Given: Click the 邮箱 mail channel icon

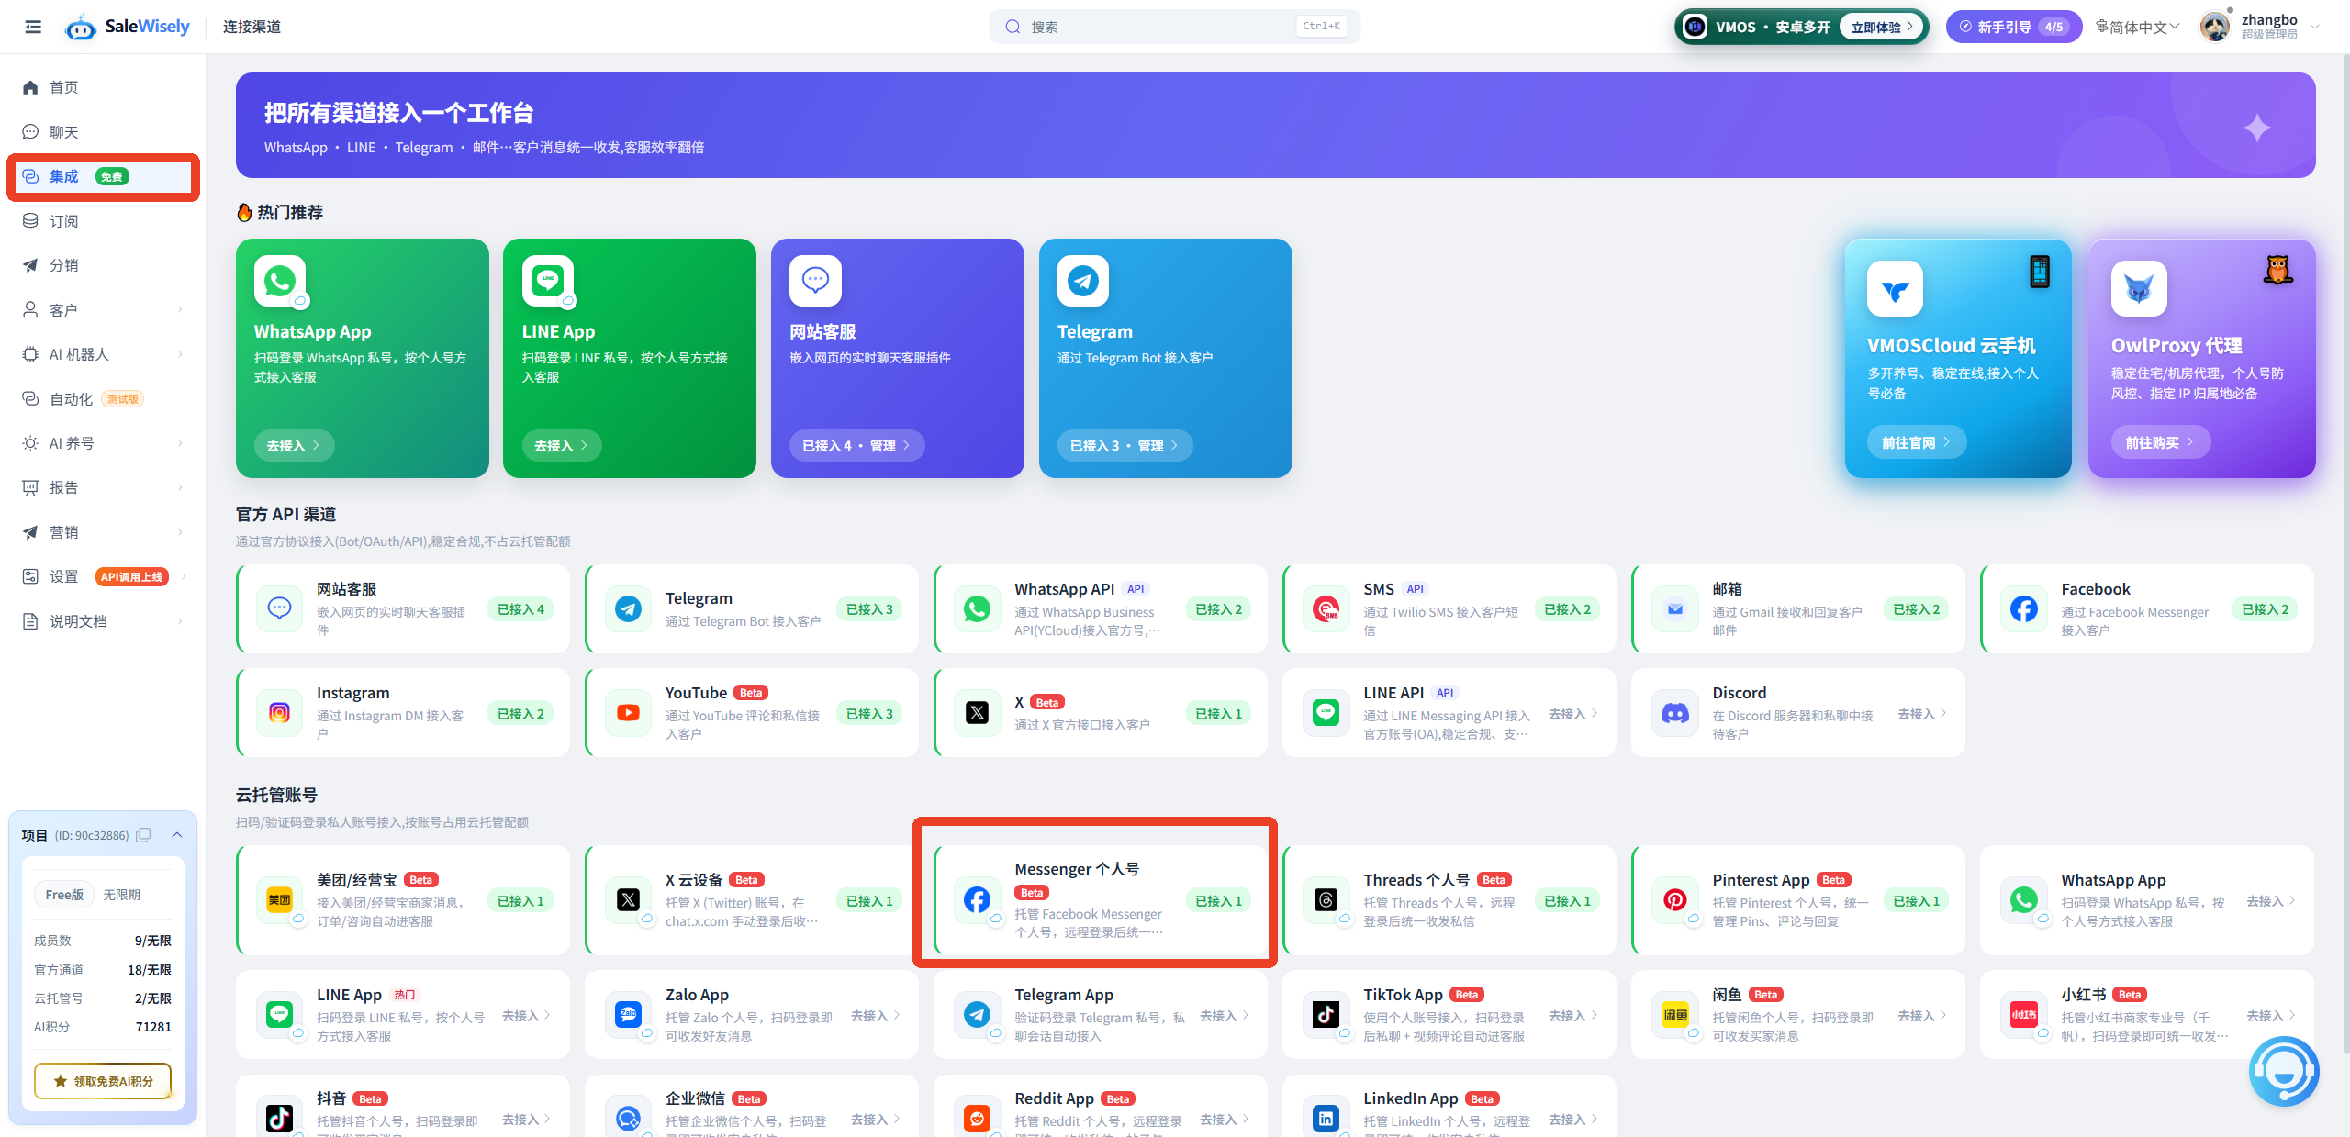Looking at the screenshot, I should click(1674, 609).
